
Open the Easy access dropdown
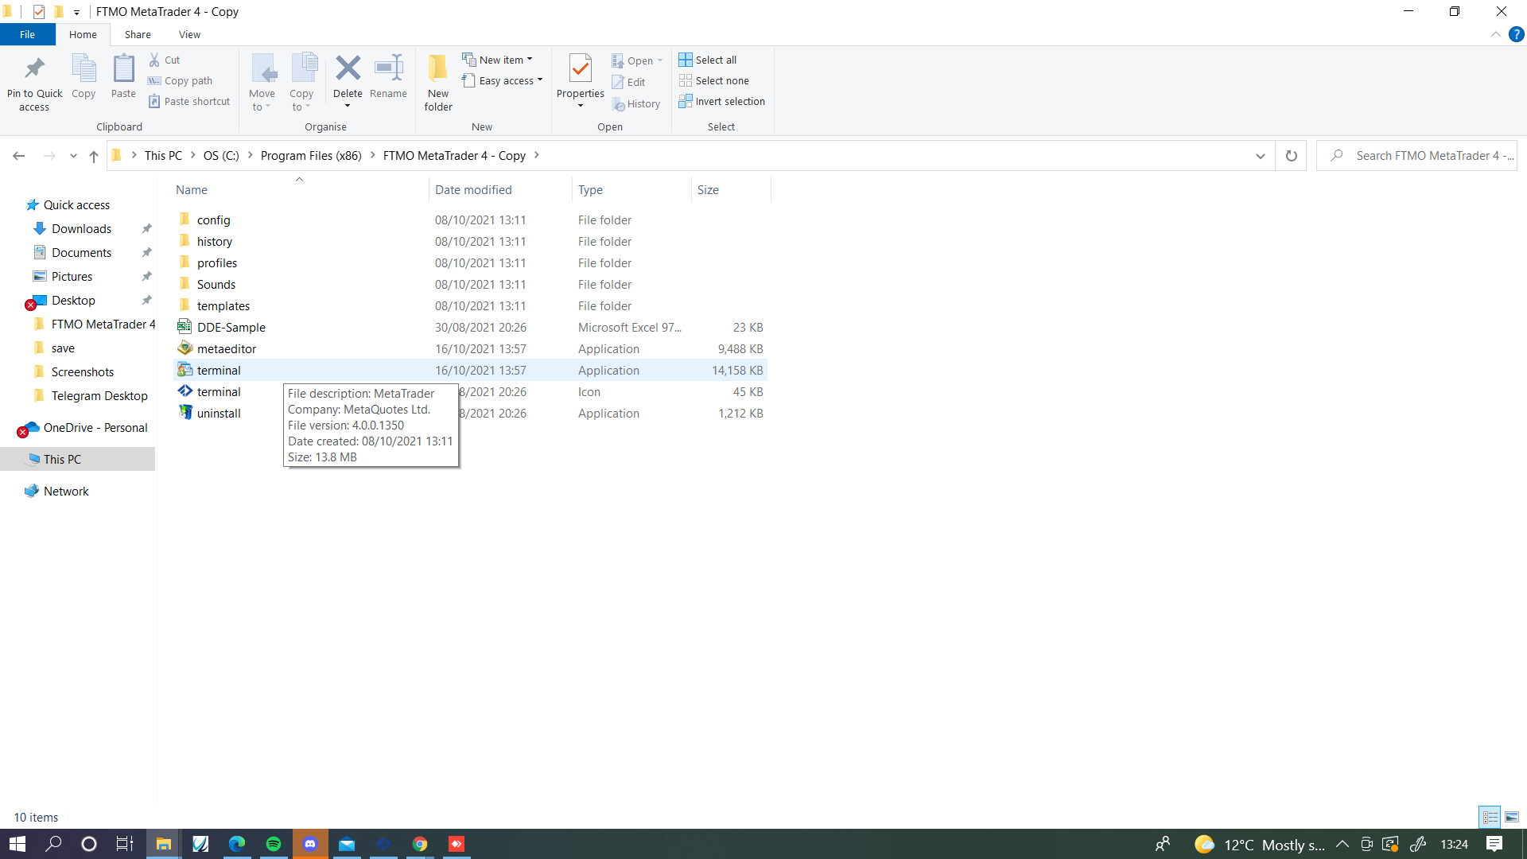pos(503,80)
